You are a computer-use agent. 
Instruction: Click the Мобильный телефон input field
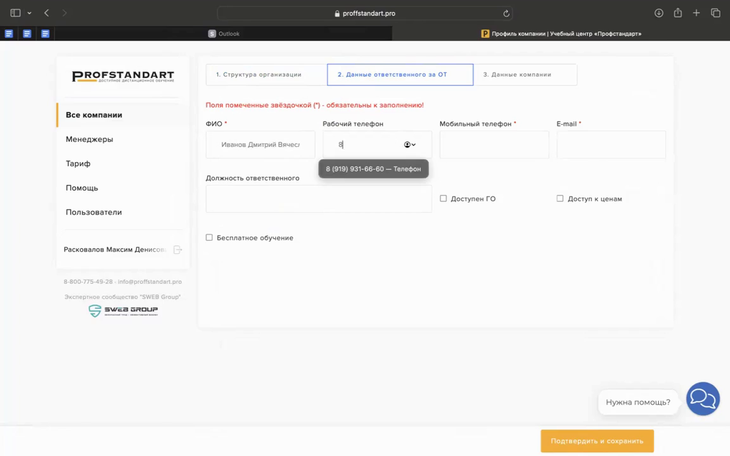pos(494,144)
